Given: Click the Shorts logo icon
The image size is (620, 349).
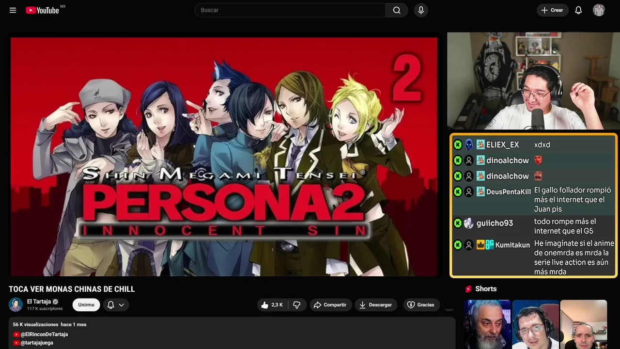Looking at the screenshot, I should pos(468,289).
